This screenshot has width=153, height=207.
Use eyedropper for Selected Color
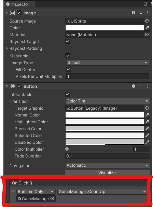coord(147,135)
